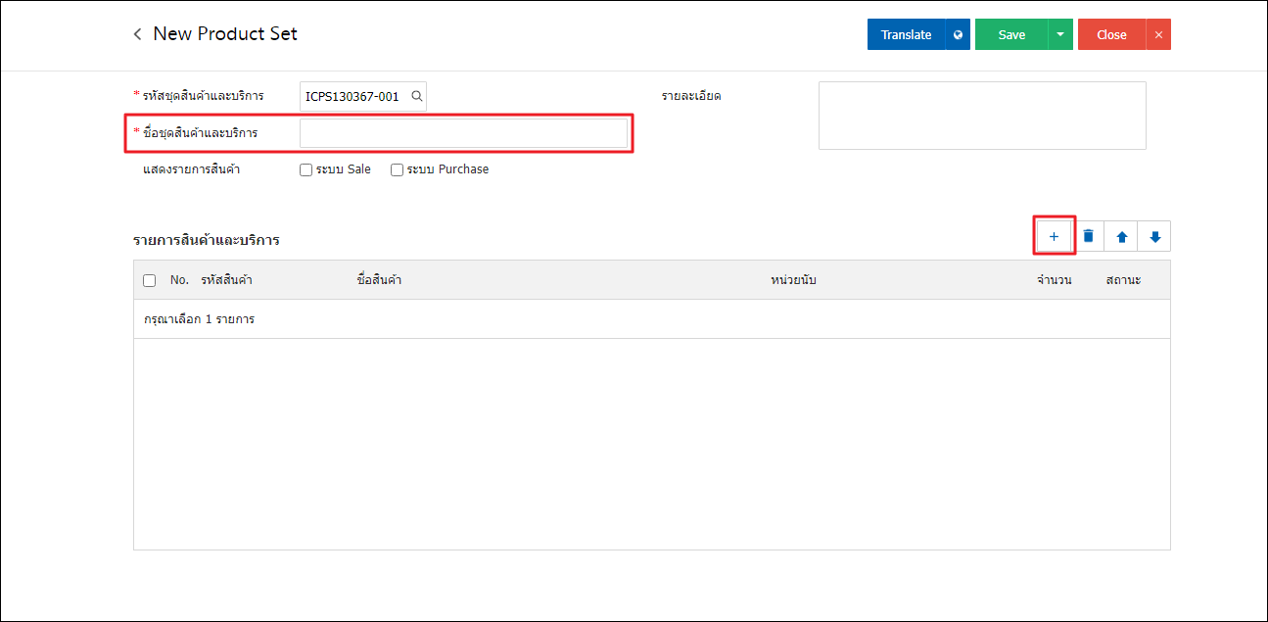This screenshot has height=622, width=1268.
Task: Go back using the arrow beside New Product Set
Action: [x=137, y=34]
